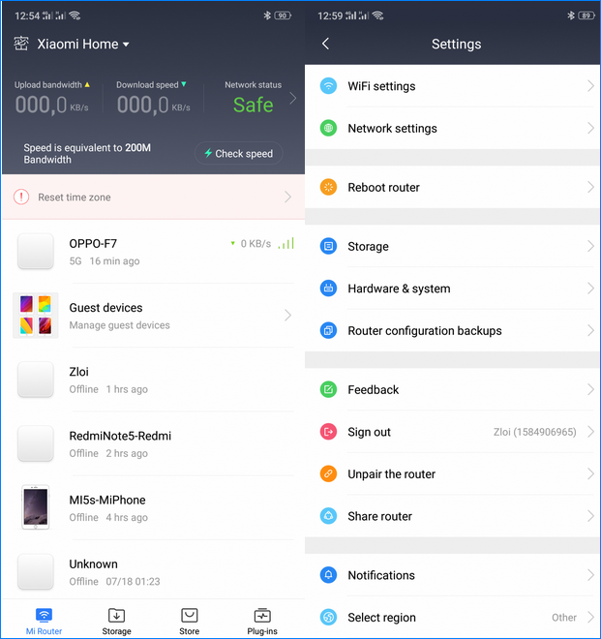Tap the Notifications label
The width and height of the screenshot is (601, 639).
(x=381, y=575)
